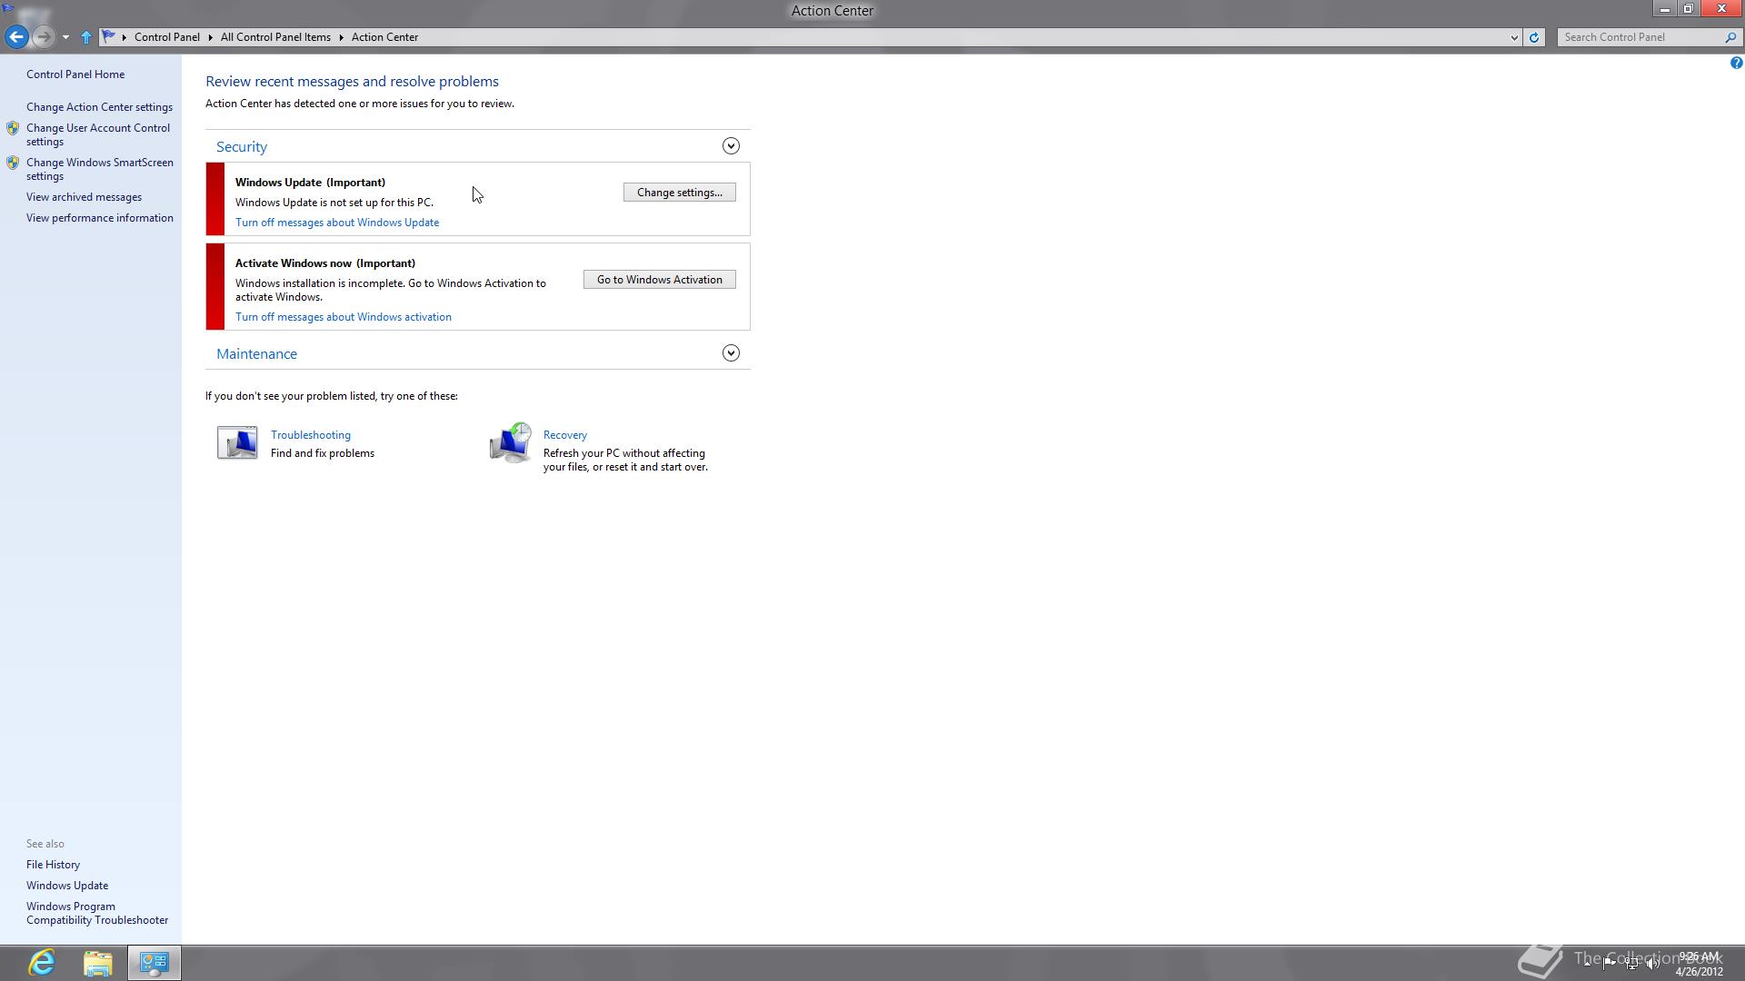Screen dimensions: 1745x981
Task: Click the Forward navigation arrow
Action: 43,37
